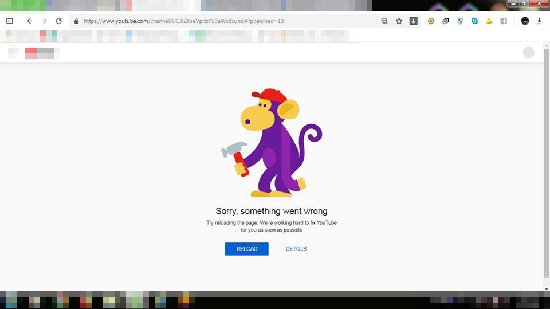550x309 pixels.
Task: Open the black swirl extension icon
Action: coord(446,21)
